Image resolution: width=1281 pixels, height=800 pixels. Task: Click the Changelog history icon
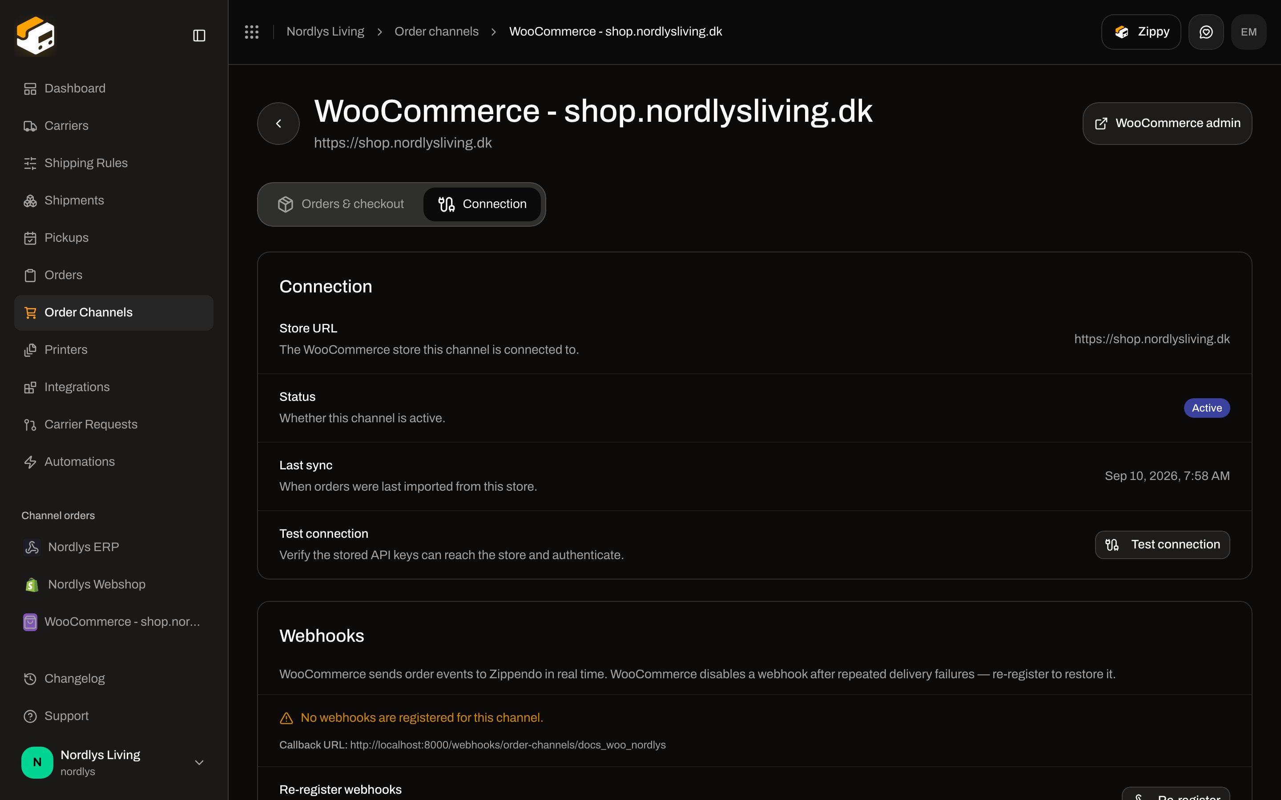[x=30, y=679]
